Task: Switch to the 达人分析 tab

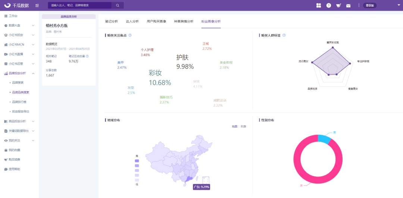Action: click(132, 21)
